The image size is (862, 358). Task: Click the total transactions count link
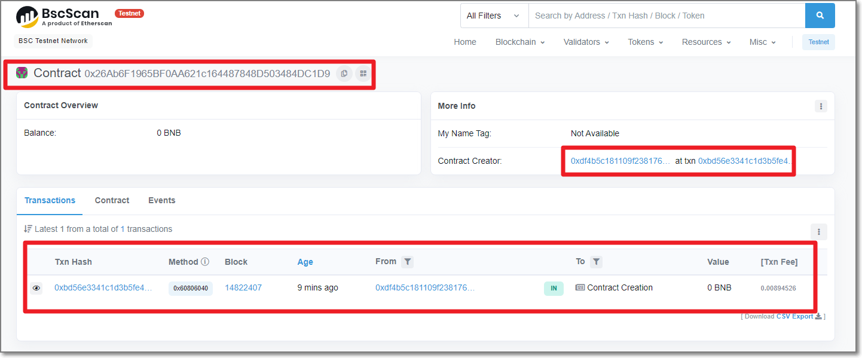[123, 229]
